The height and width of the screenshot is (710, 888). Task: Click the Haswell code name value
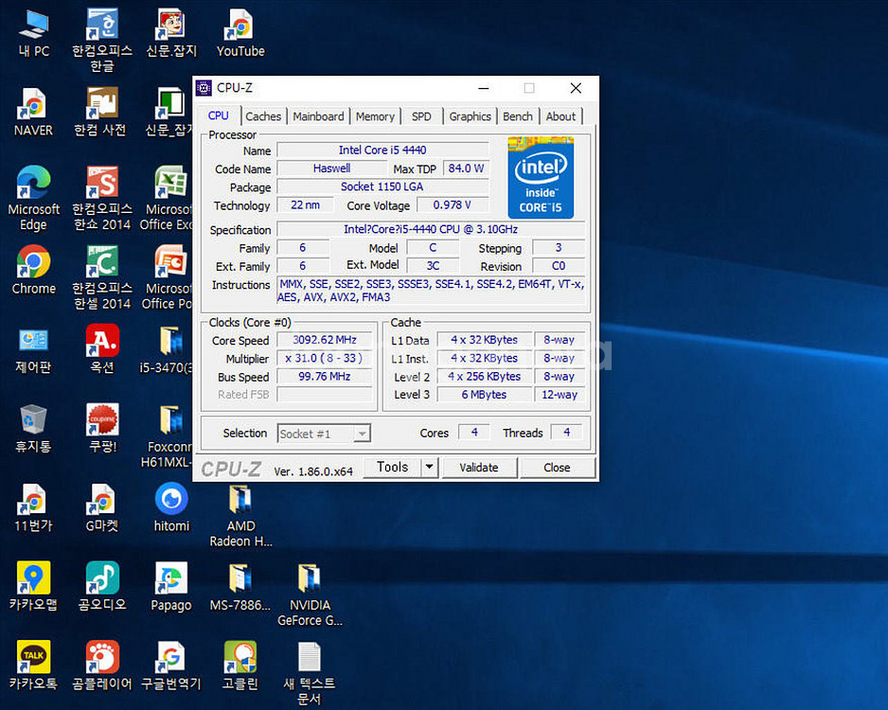332,169
